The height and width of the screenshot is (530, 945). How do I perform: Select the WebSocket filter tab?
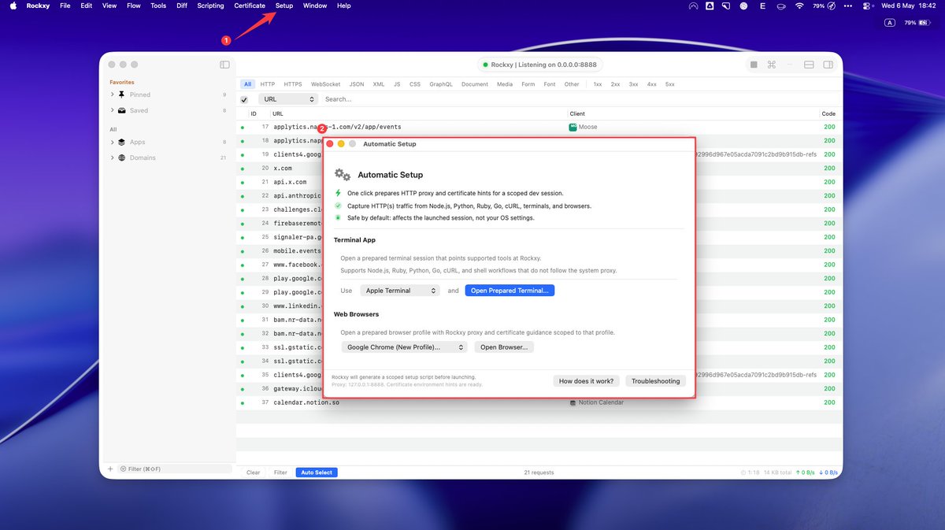click(x=325, y=84)
